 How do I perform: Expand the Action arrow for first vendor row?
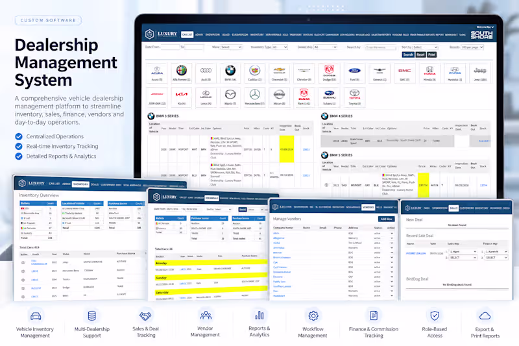pos(392,234)
